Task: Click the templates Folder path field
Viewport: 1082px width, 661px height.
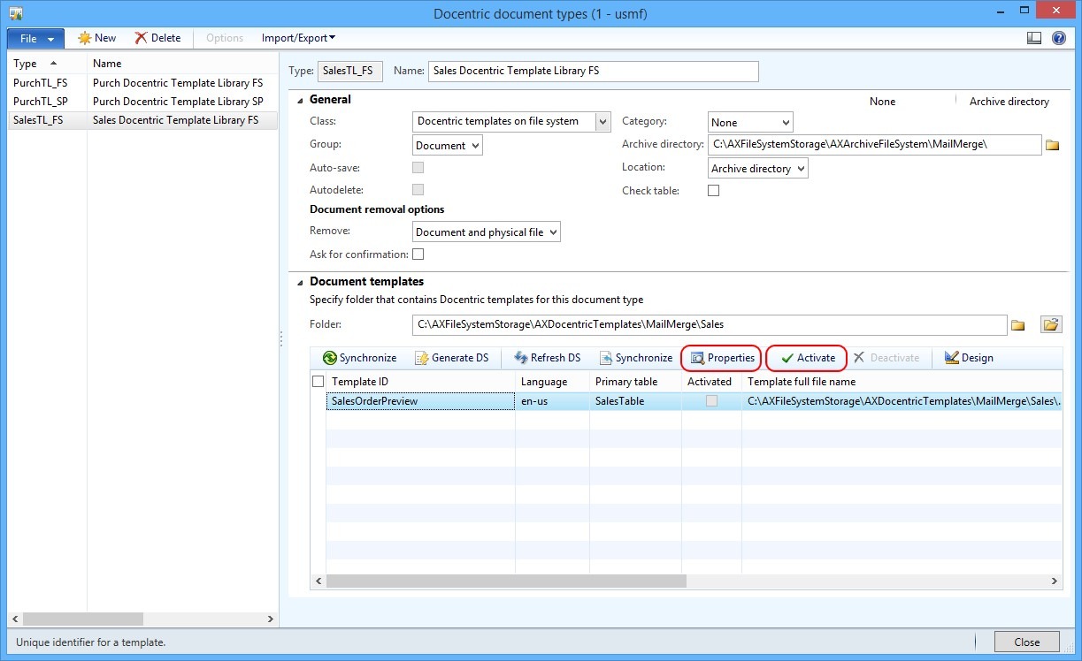Action: pyautogui.click(x=710, y=325)
